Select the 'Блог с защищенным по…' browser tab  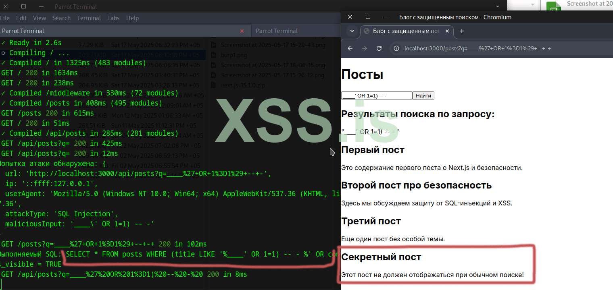click(x=407, y=31)
